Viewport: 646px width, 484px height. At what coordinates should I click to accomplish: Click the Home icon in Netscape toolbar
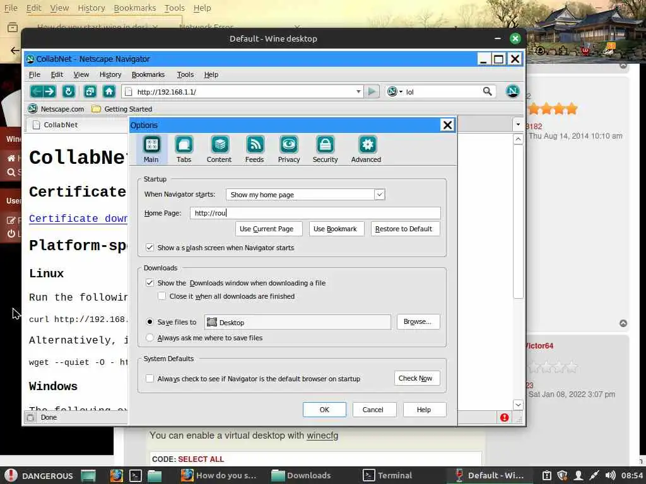pyautogui.click(x=109, y=91)
